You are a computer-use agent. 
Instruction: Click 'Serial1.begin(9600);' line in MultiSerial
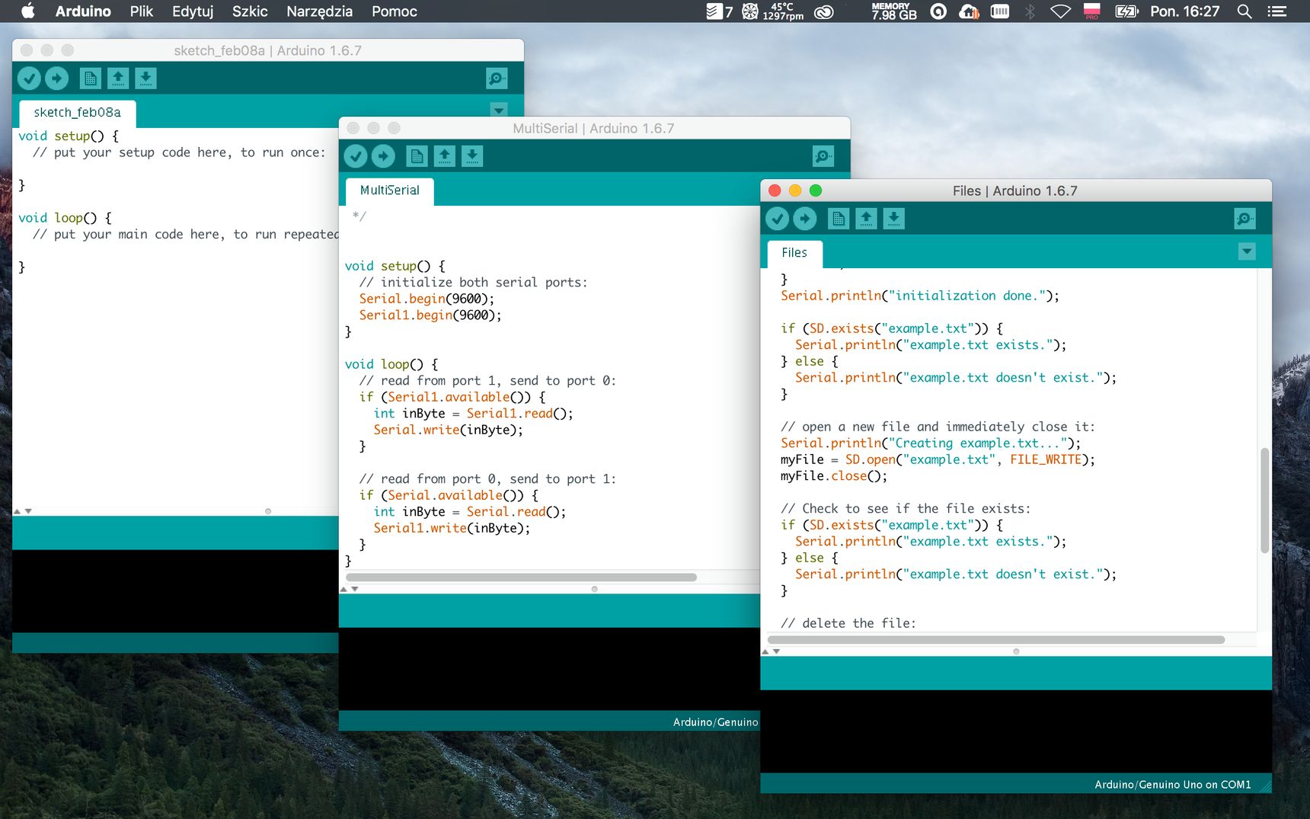(x=430, y=315)
